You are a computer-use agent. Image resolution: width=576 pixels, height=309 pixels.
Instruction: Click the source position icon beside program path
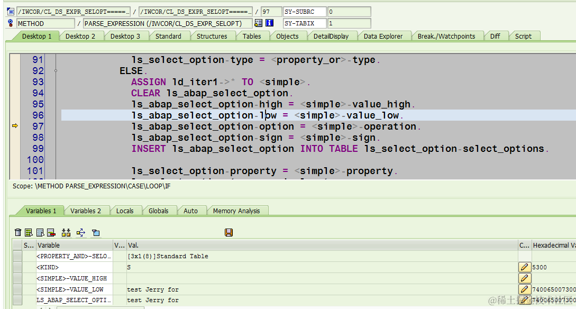coord(10,12)
